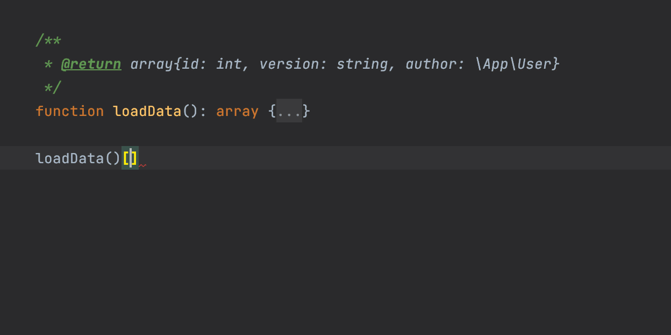Click the underlined @return doc tag
Screen dimensions: 671x335
click(x=91, y=64)
